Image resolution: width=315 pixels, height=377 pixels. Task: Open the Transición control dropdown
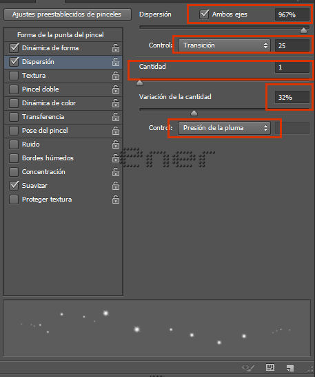pos(224,45)
